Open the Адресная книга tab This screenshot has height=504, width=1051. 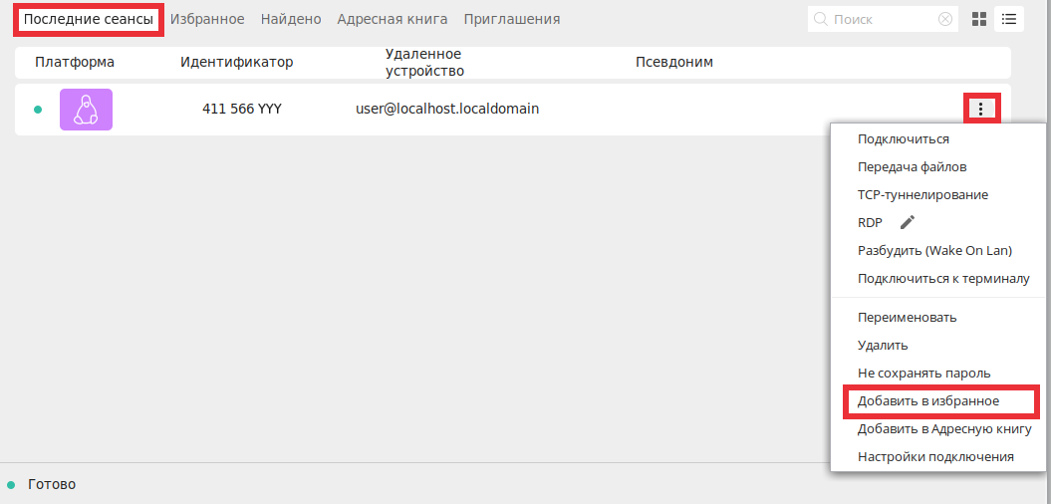(x=393, y=20)
